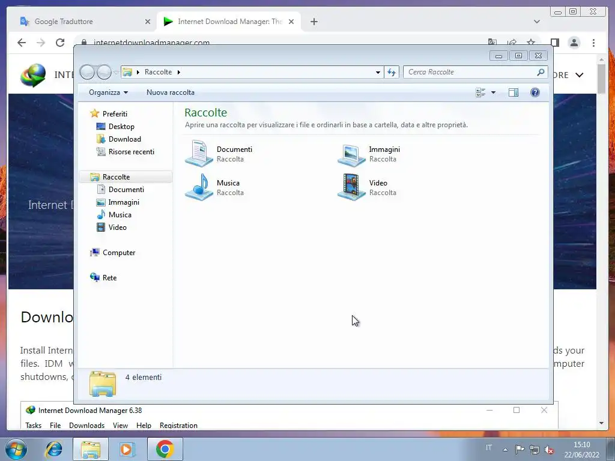
Task: Select Desktop in the navigation pane
Action: coord(121,126)
